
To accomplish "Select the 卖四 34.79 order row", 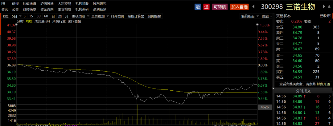I will click(303, 33).
